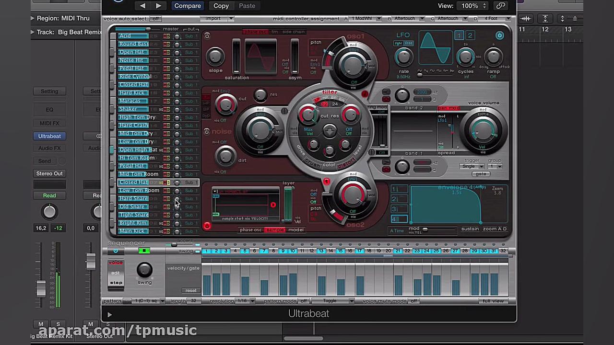This screenshot has width=614, height=345.
Task: Click the filter signal flow arrow button
Action: tap(329, 131)
